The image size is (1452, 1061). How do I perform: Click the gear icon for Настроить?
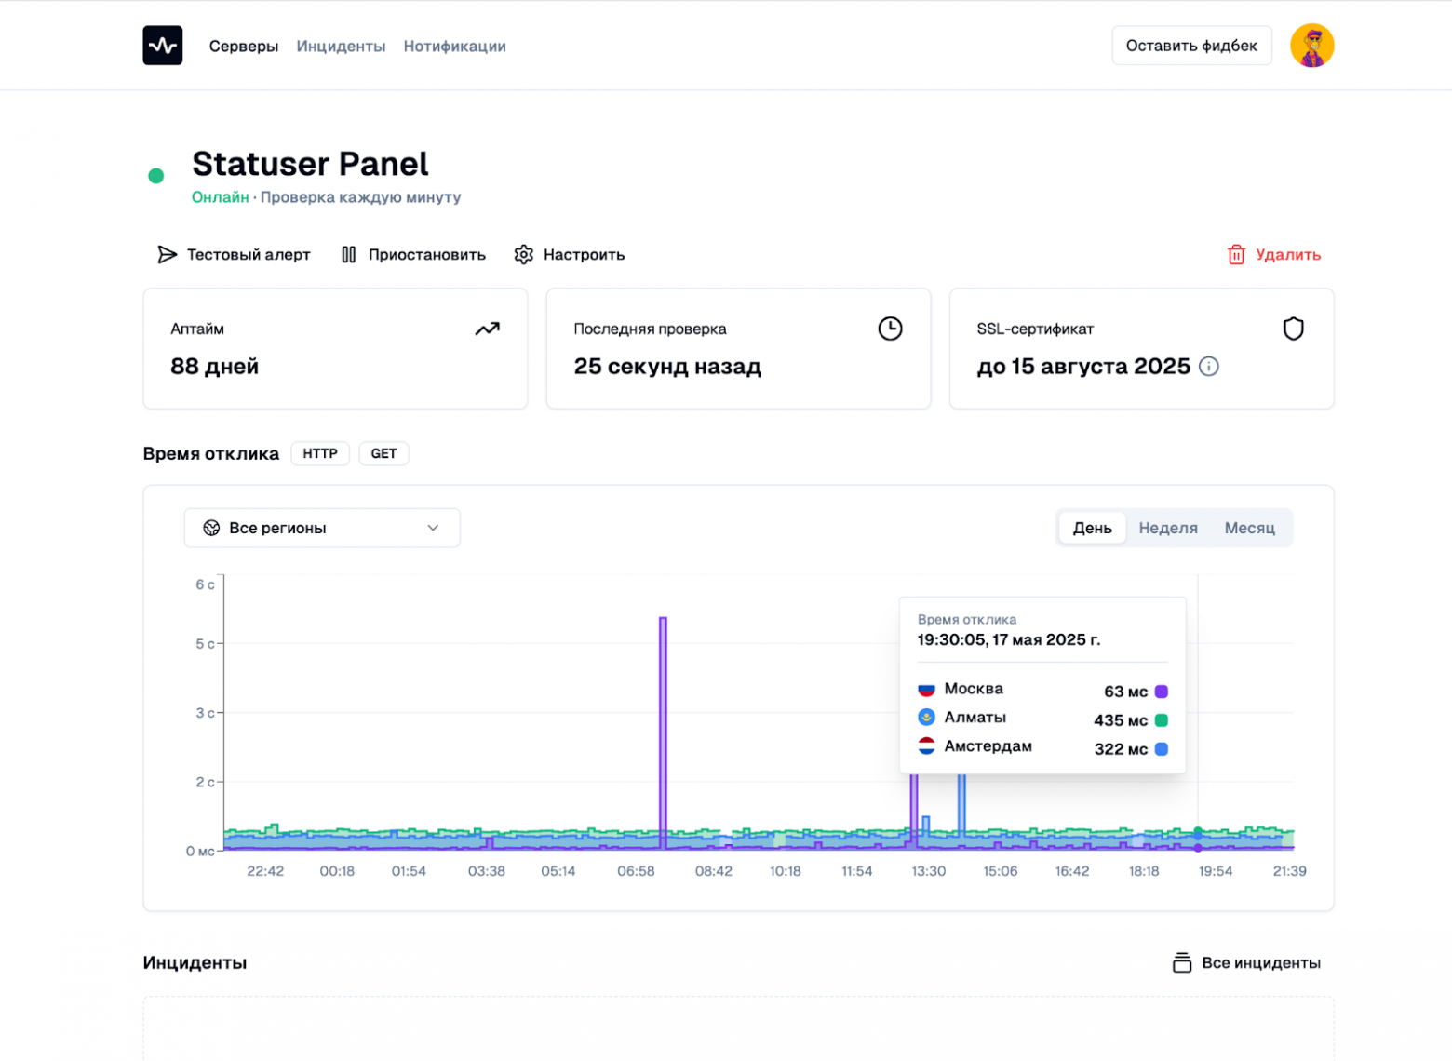point(524,255)
